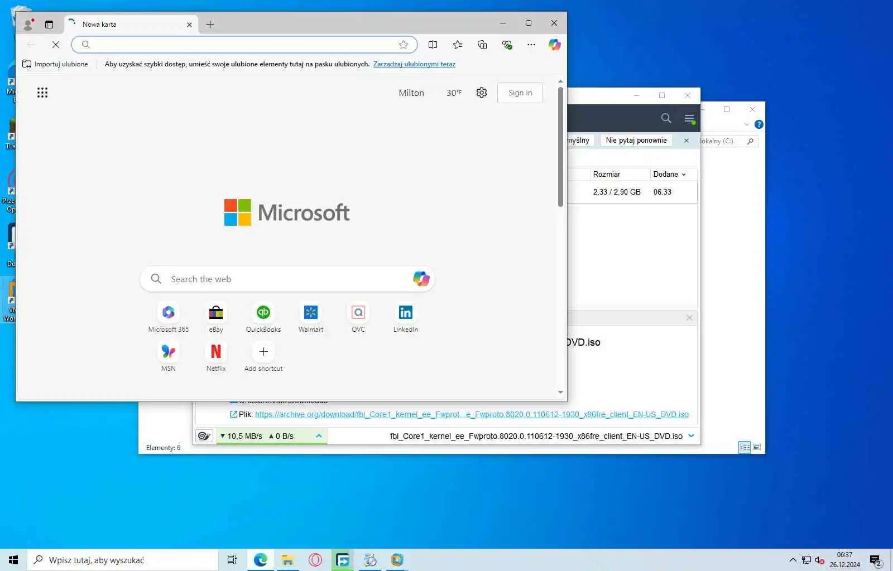893x571 pixels.
Task: Select the 06:33 added time cell
Action: click(x=662, y=192)
